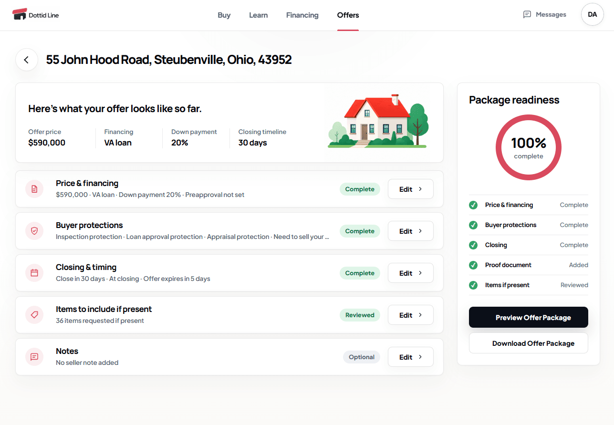Click the Optional badge on Notes row

[x=362, y=357]
